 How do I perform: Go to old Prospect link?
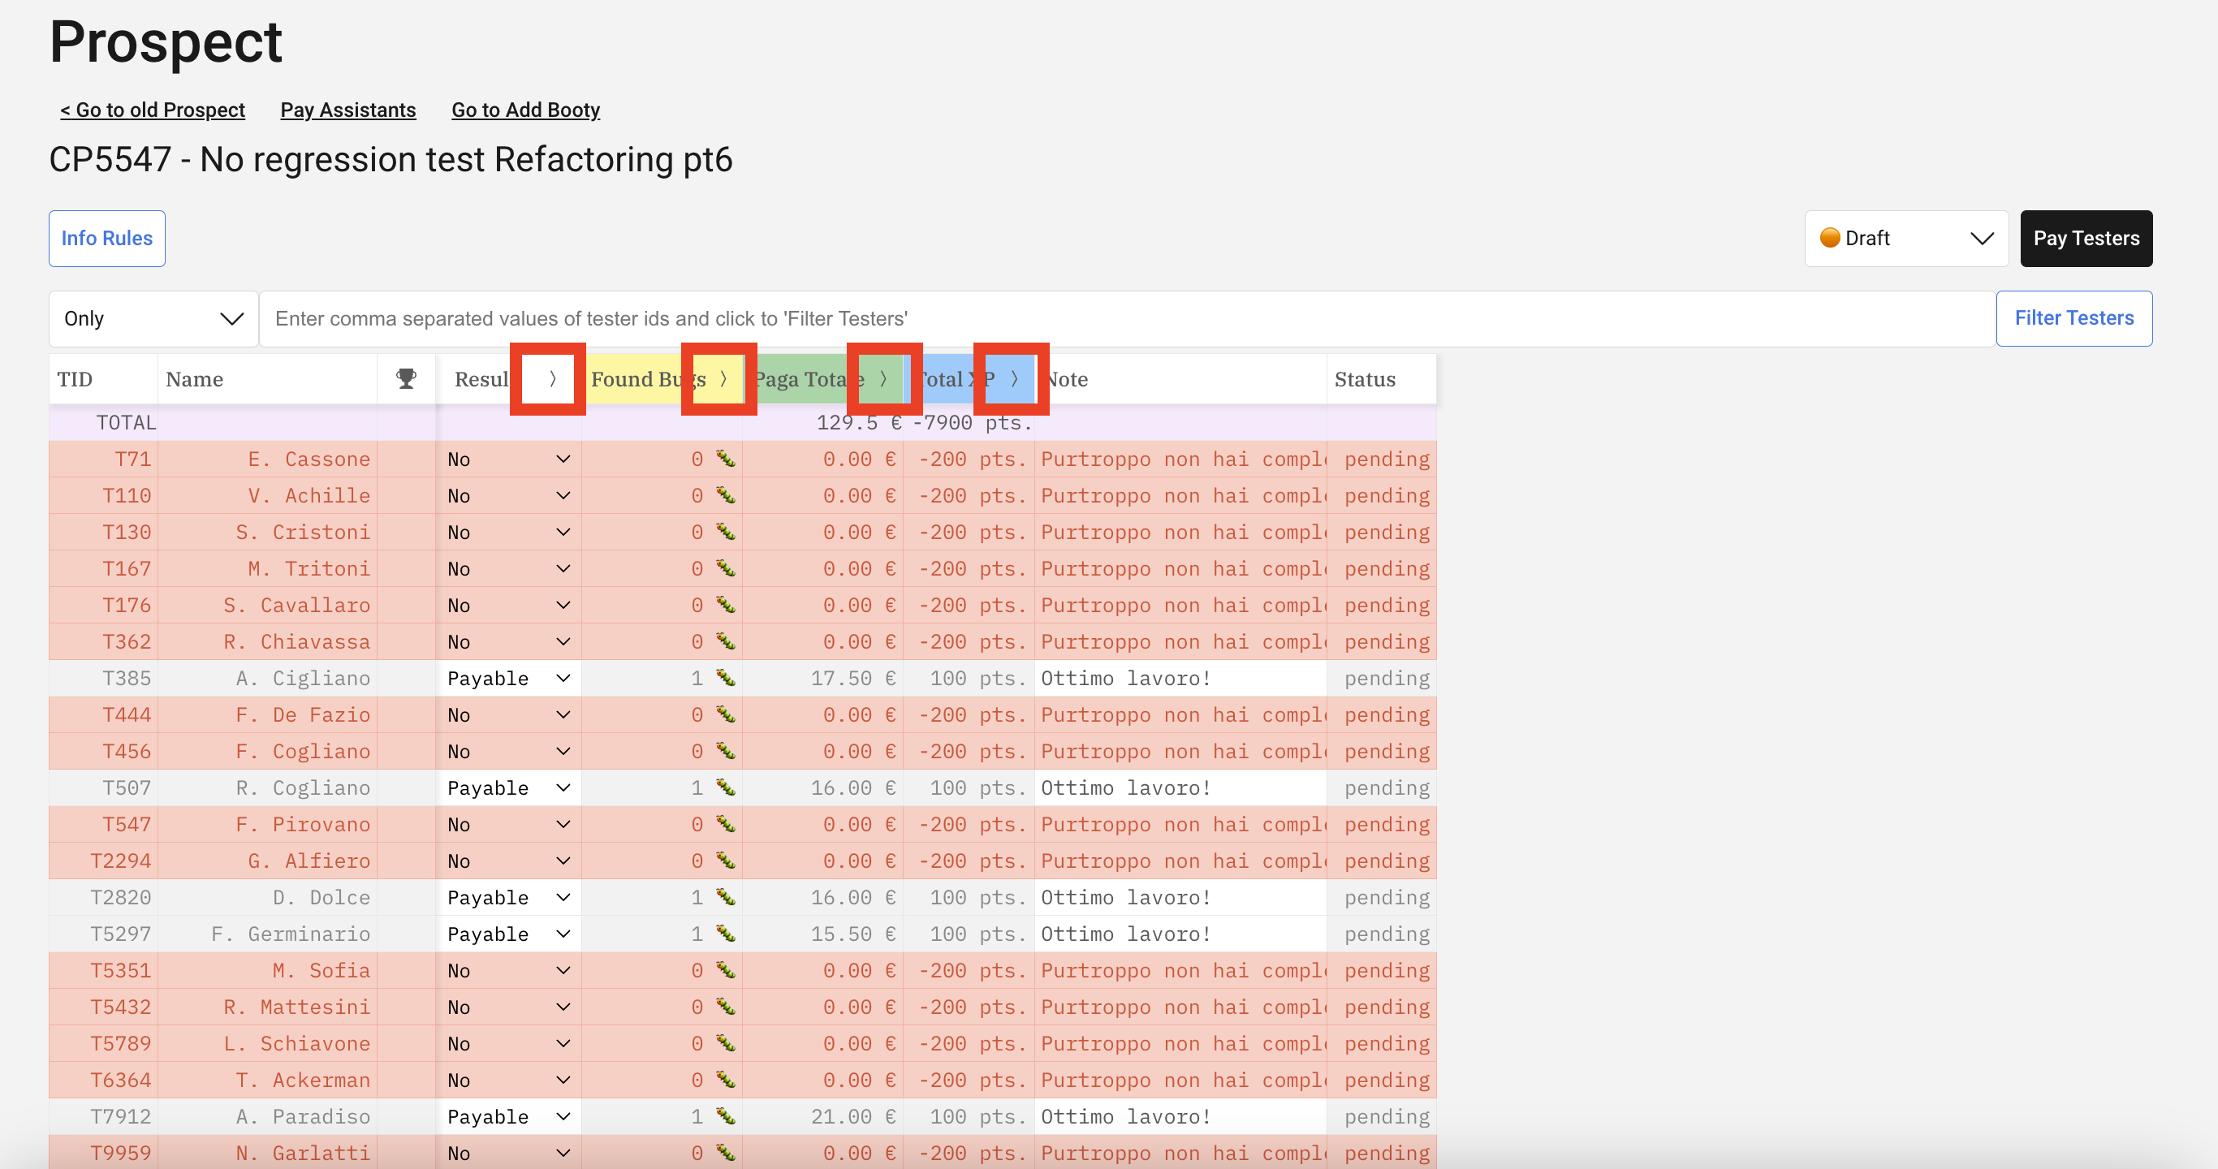[153, 110]
